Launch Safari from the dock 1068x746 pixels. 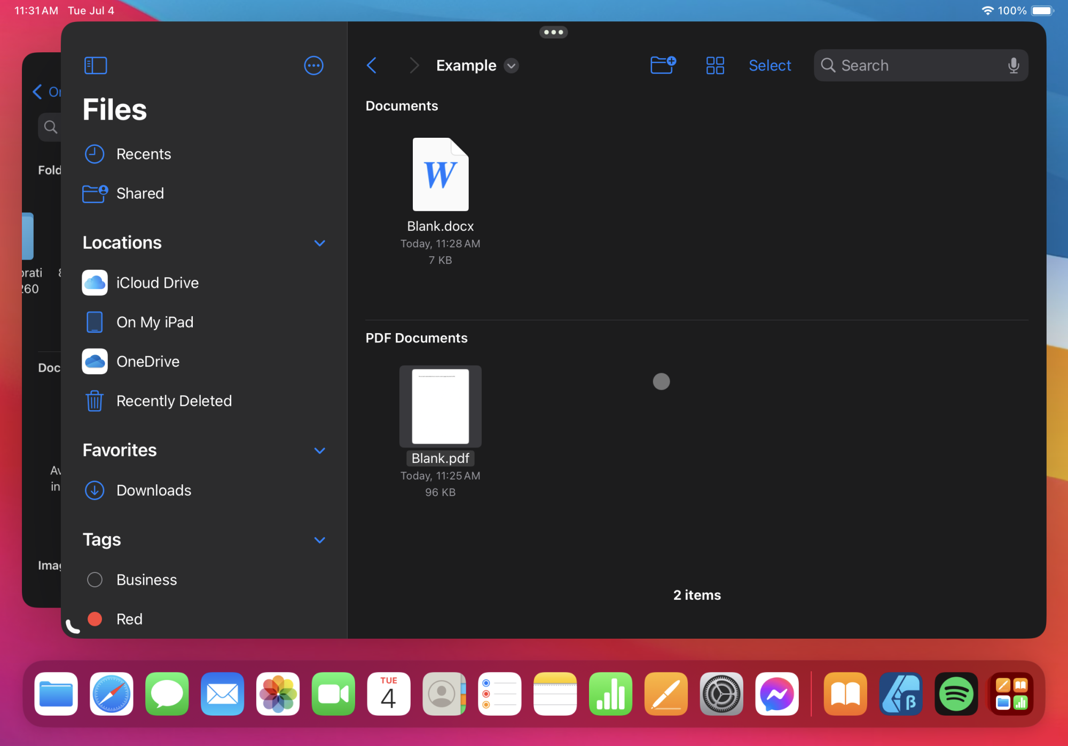click(x=112, y=694)
